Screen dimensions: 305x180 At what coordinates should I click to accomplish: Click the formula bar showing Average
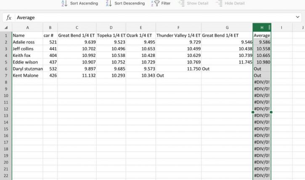point(151,18)
